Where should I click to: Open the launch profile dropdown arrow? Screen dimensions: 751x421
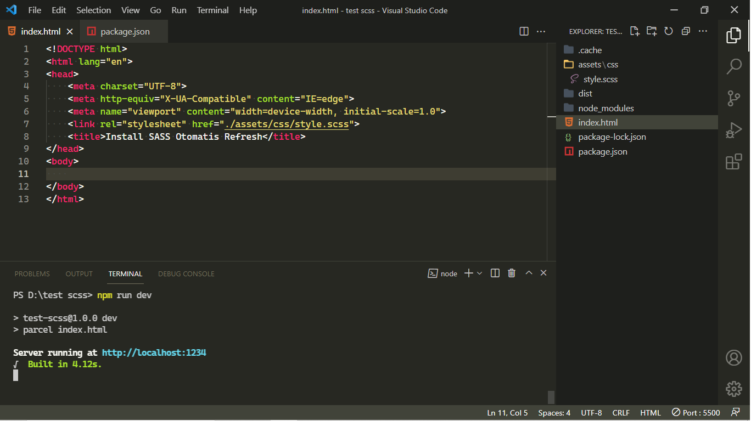coord(479,273)
